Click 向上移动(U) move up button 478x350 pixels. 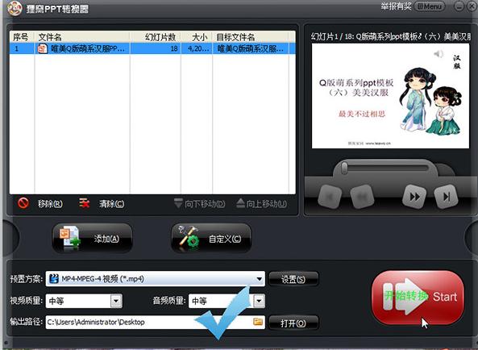(x=261, y=203)
